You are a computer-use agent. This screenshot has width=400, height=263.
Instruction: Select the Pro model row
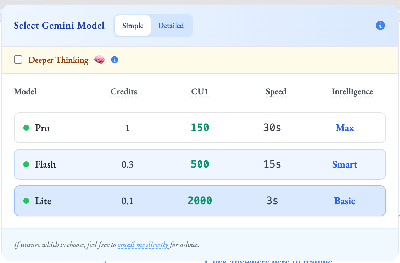(200, 128)
